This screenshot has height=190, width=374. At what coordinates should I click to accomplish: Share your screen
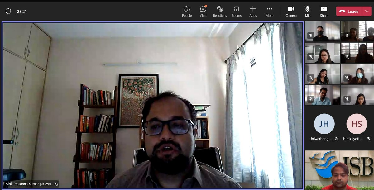click(324, 11)
